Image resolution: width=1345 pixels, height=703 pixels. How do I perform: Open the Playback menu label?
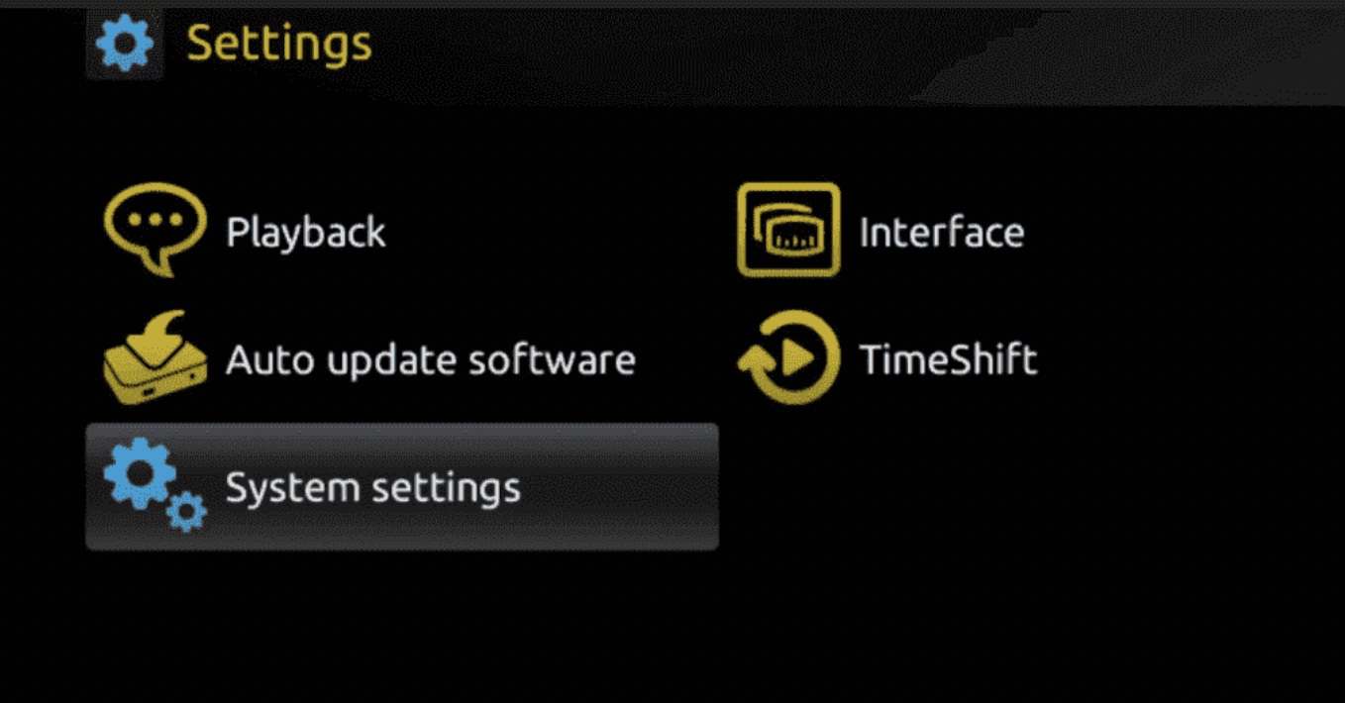(306, 233)
